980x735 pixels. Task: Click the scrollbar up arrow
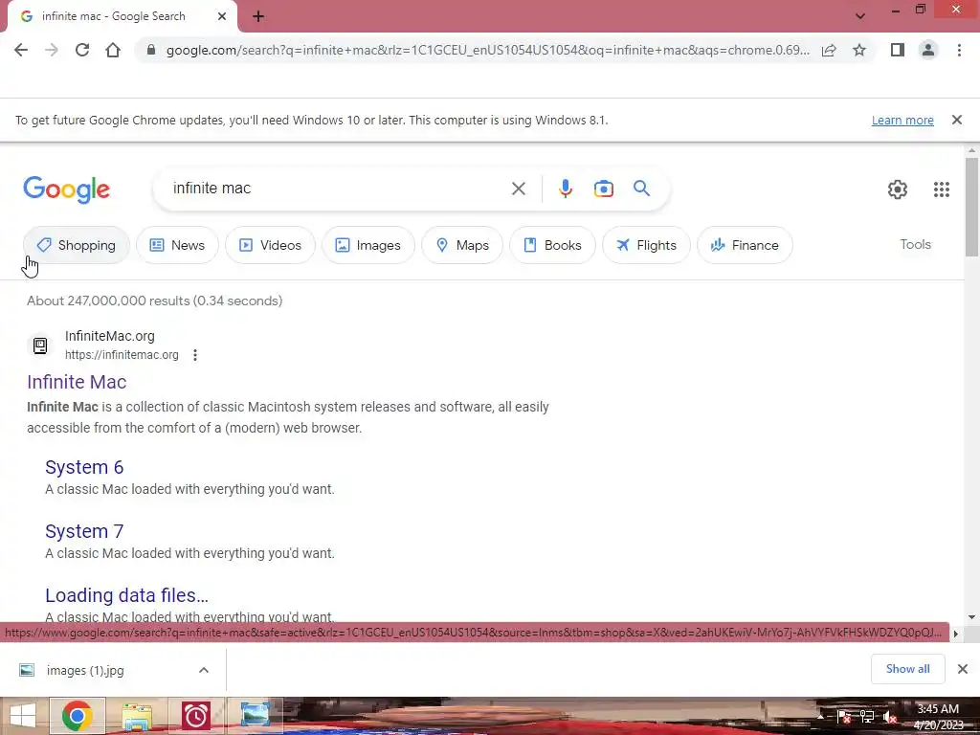click(x=971, y=150)
